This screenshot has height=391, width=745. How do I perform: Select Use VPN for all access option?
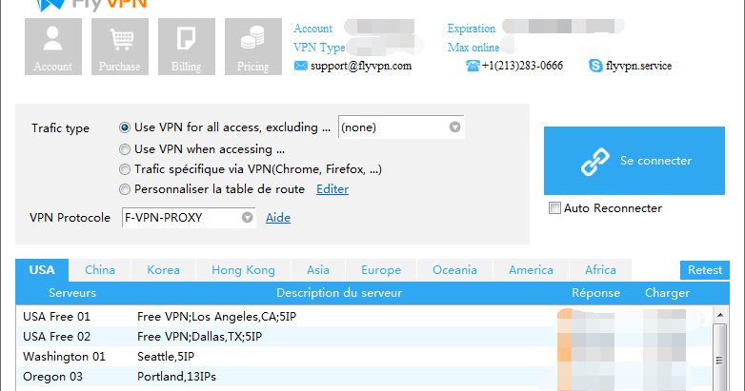125,127
